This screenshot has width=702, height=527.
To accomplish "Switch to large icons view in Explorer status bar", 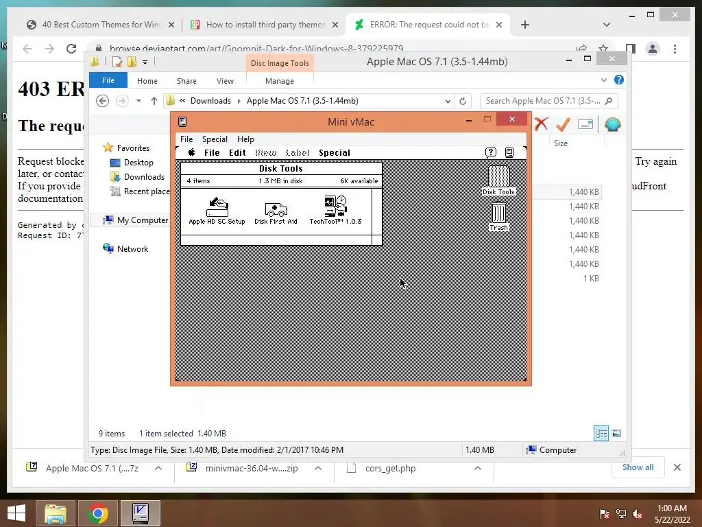I will (x=616, y=434).
